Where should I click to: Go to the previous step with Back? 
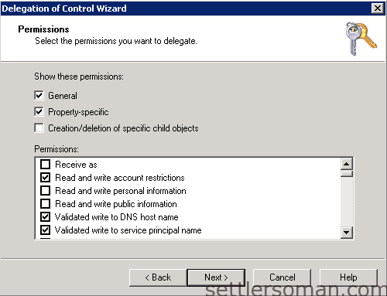click(158, 277)
